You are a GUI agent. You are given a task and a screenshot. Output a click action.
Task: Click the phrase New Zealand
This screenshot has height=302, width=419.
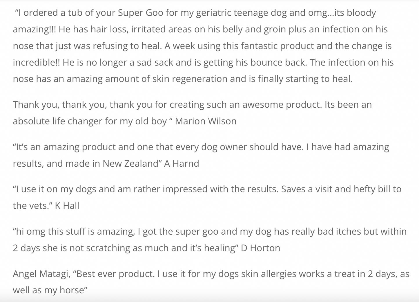pyautogui.click(x=130, y=163)
